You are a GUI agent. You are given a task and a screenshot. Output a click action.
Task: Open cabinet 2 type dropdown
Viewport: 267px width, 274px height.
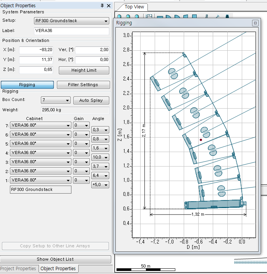pos(40,171)
